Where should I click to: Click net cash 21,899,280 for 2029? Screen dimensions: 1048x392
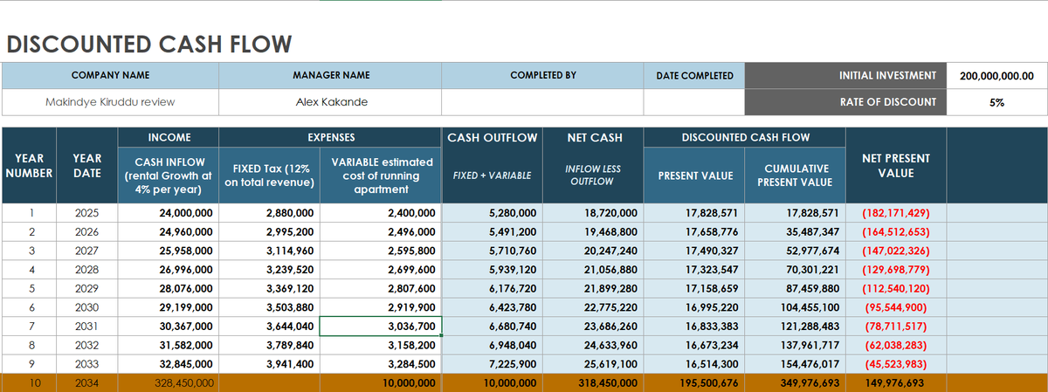(593, 289)
